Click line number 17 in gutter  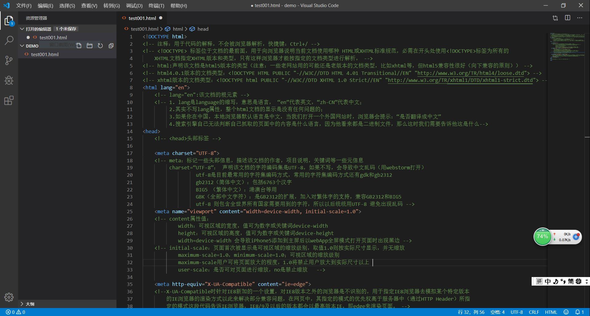click(x=130, y=153)
